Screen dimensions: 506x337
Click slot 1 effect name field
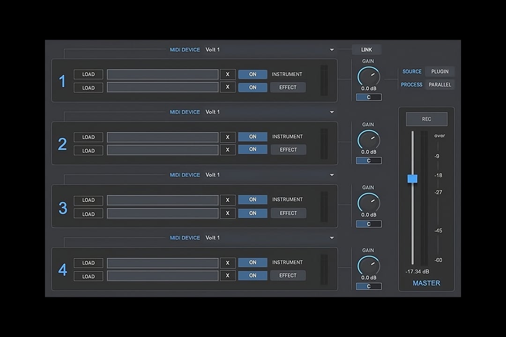tap(163, 87)
